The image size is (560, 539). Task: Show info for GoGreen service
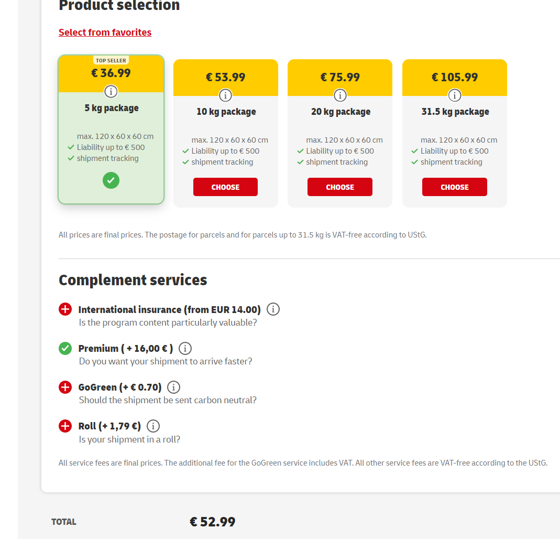pyautogui.click(x=173, y=387)
